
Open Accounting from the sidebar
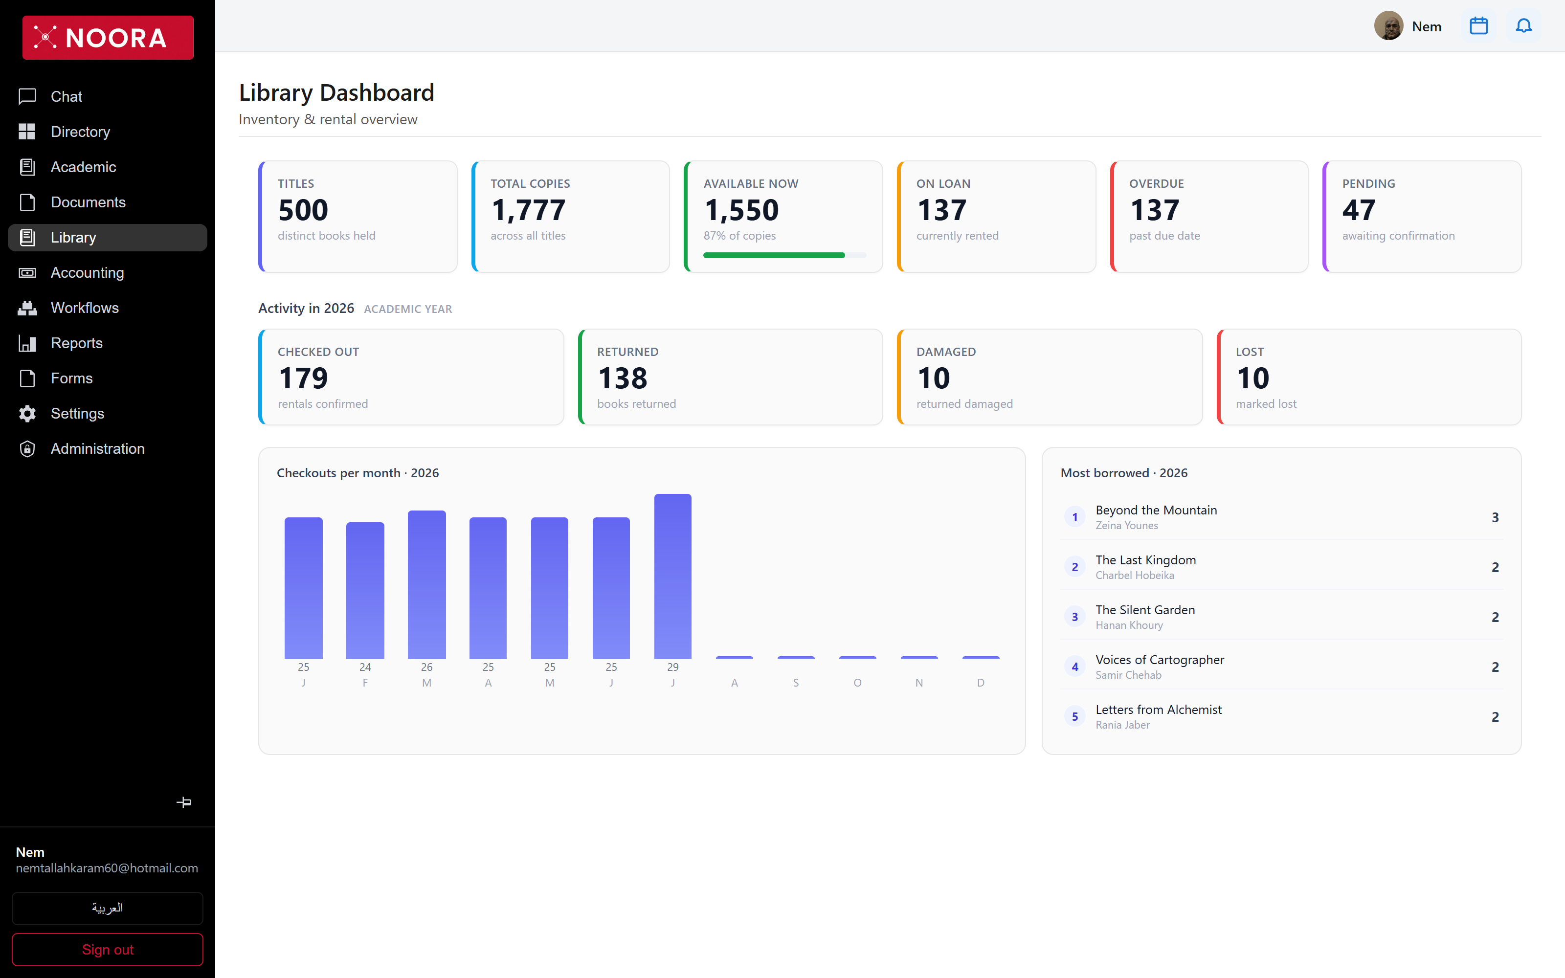[x=108, y=273]
